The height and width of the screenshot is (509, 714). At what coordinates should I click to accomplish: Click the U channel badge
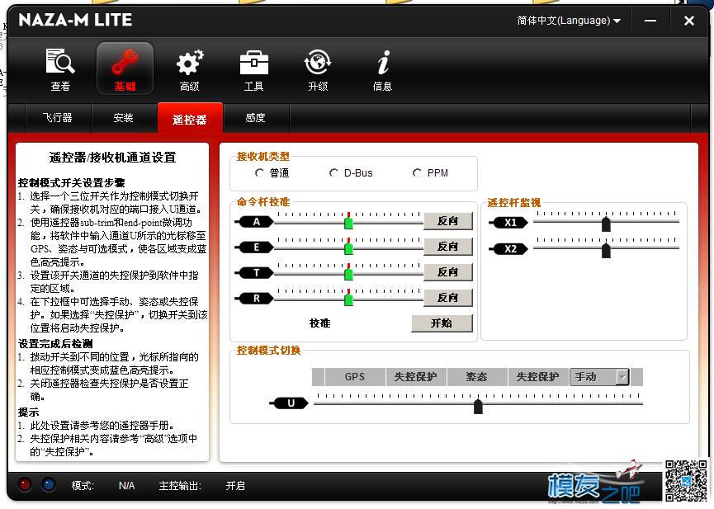tap(289, 403)
